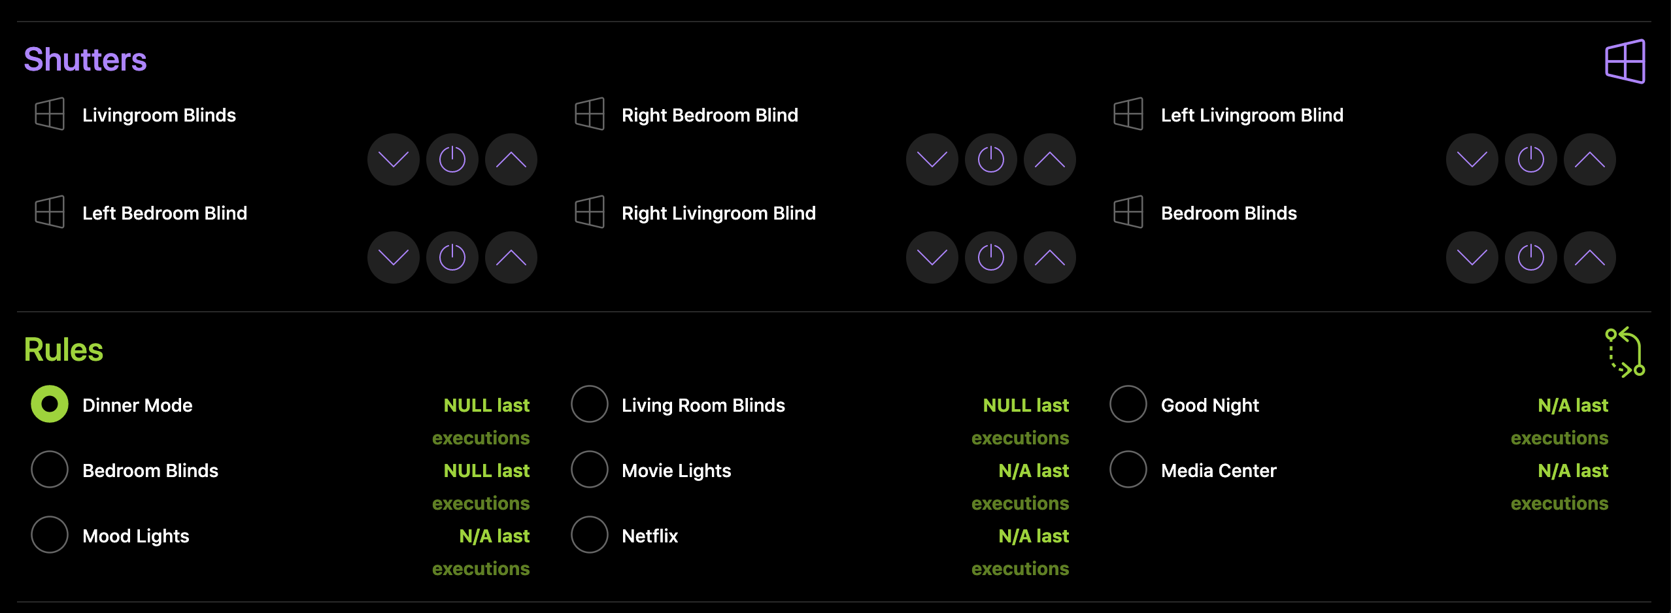
Task: Raise the Right Bedroom Blind with up chevron
Action: coord(1049,159)
